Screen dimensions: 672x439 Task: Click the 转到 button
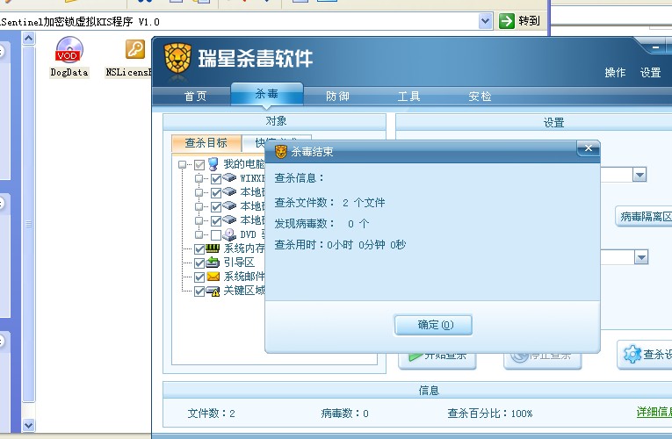[519, 20]
